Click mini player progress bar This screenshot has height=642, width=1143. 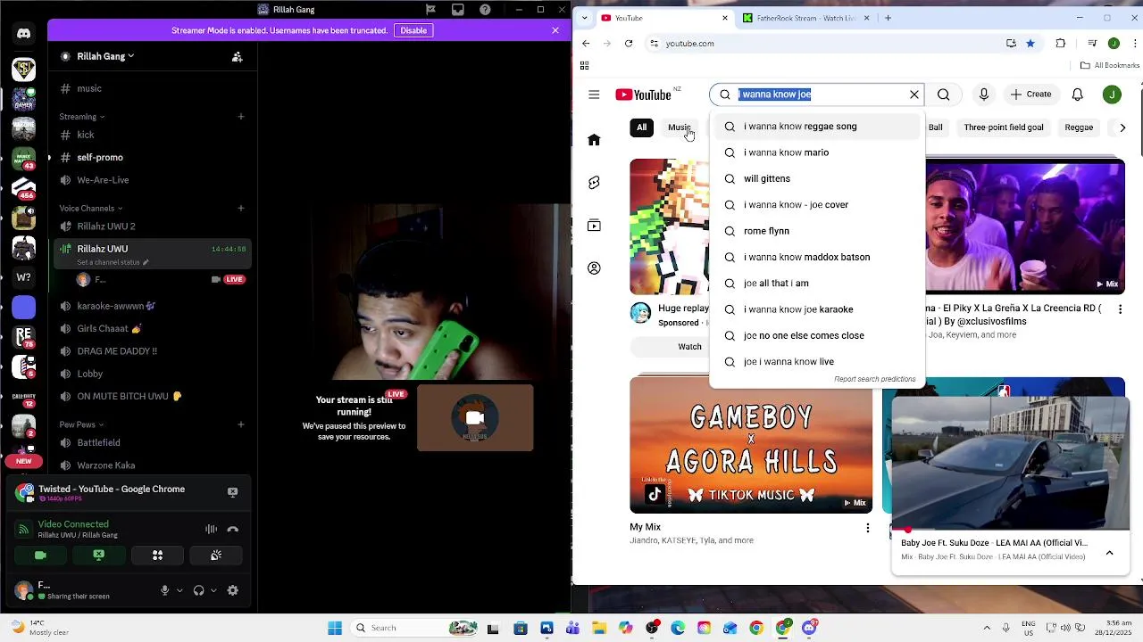click(1011, 530)
